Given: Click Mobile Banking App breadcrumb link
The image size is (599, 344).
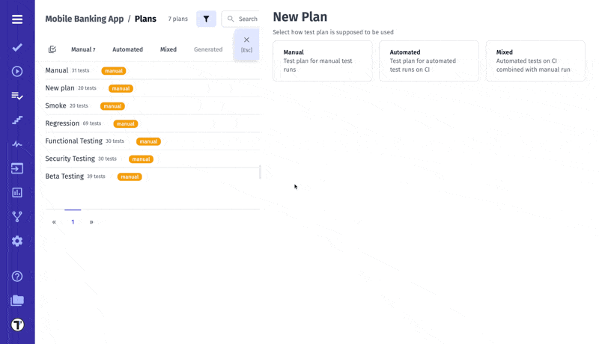Looking at the screenshot, I should coord(84,19).
